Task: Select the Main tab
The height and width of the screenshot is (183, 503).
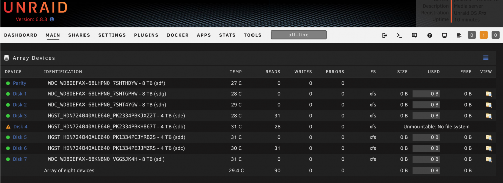Action: tap(53, 35)
